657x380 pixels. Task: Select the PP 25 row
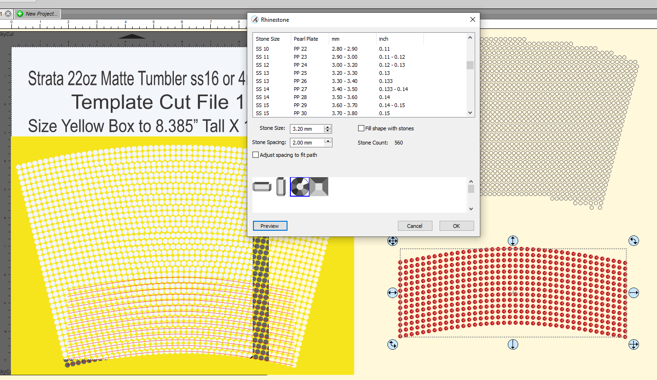pos(360,73)
